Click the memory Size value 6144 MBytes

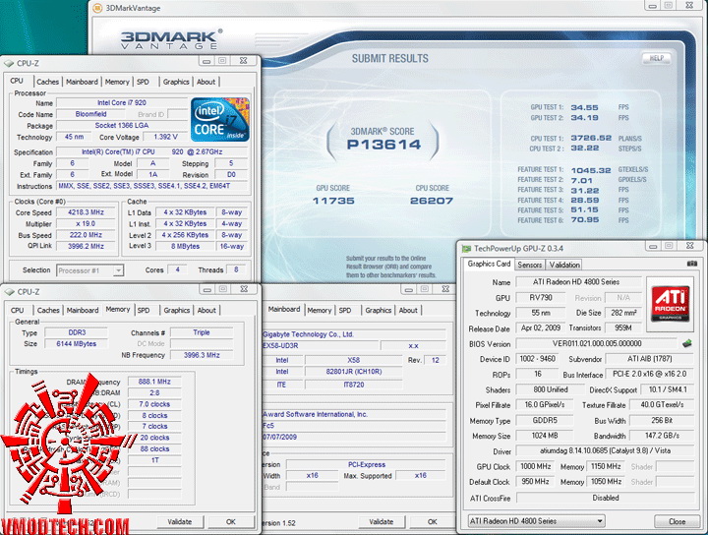pyautogui.click(x=77, y=344)
